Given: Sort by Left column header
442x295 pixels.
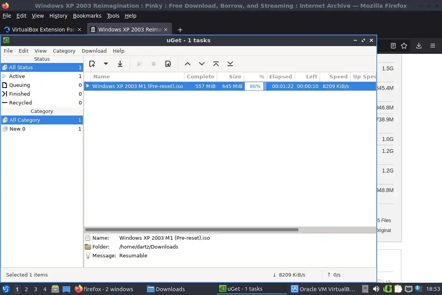Looking at the screenshot, I should click(x=307, y=76).
